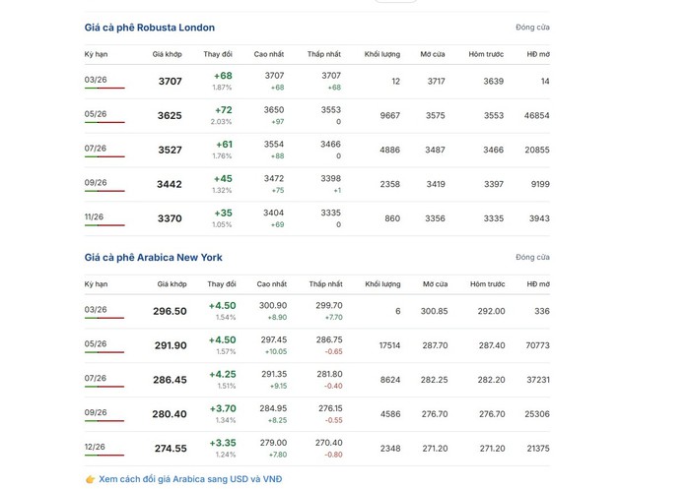
Task: Click Arabica table Thay đổi column header
Action: (222, 284)
